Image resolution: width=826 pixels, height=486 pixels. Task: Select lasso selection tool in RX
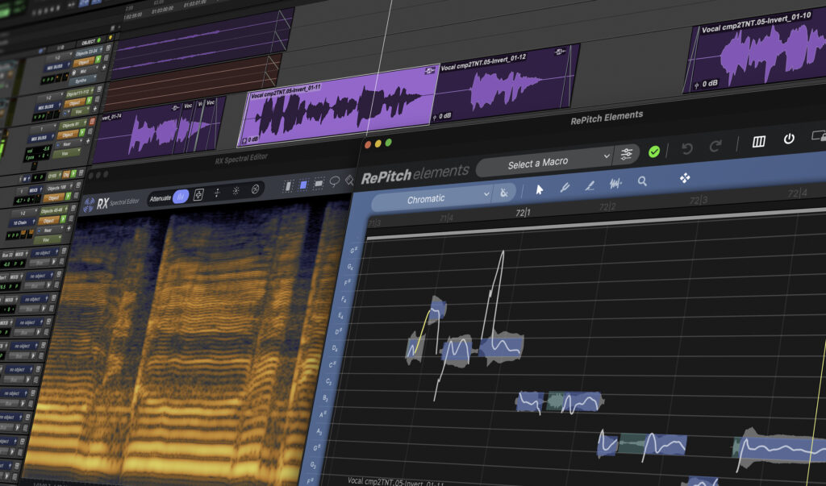335,182
